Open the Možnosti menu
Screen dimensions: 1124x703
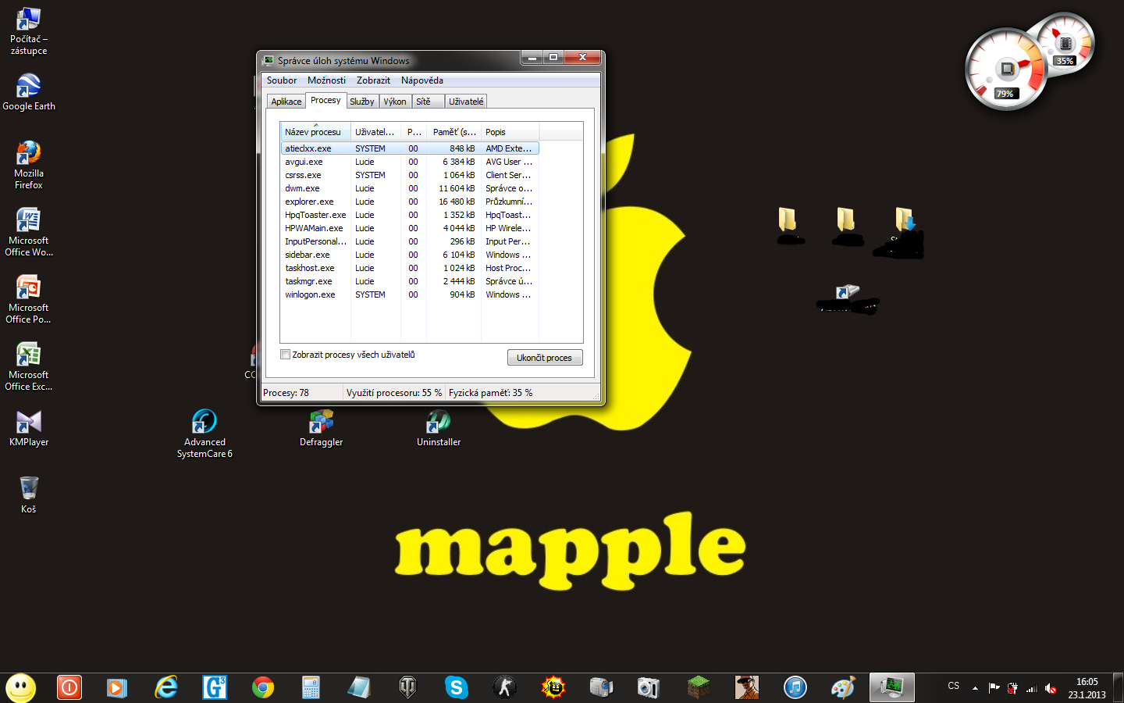coord(326,80)
